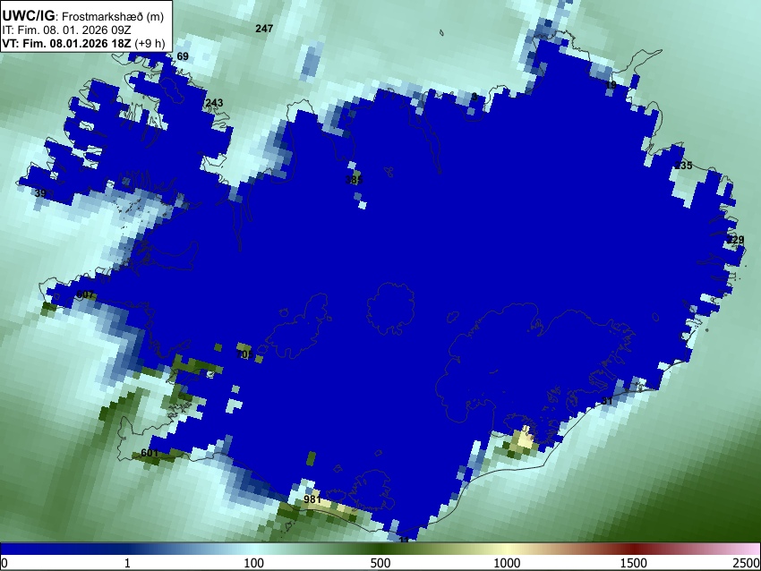
Task: Click the 0 tick on color scale
Action: [x=4, y=563]
